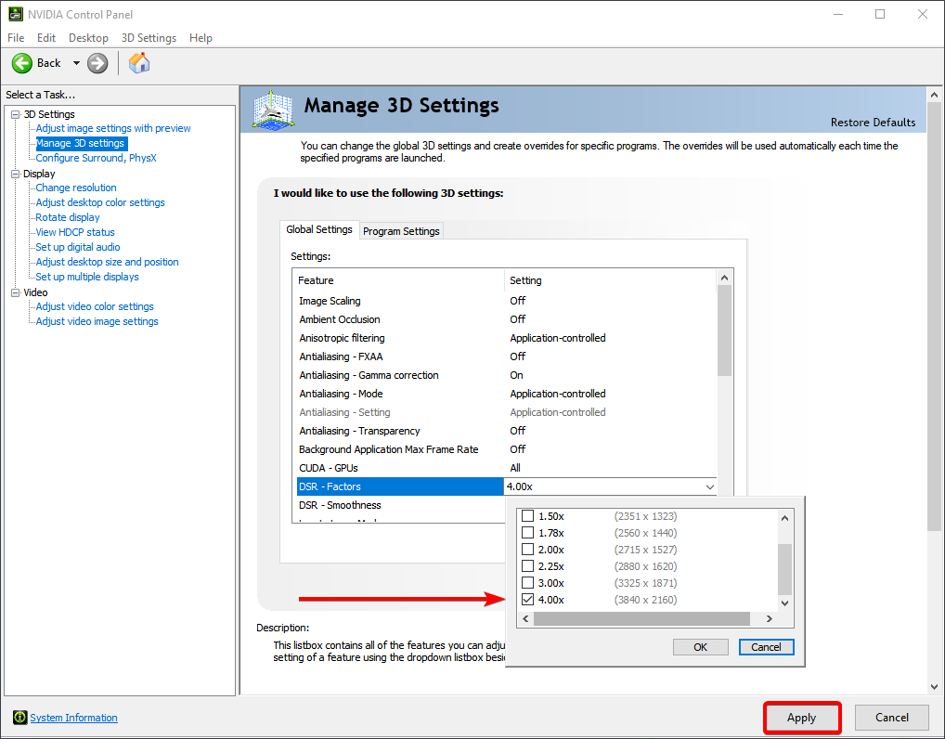Screen dimensions: 945x739
Task: Click the DSR popup scroll-left arrow
Action: coord(525,619)
